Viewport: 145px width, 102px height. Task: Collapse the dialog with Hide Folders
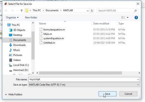click(x=14, y=94)
